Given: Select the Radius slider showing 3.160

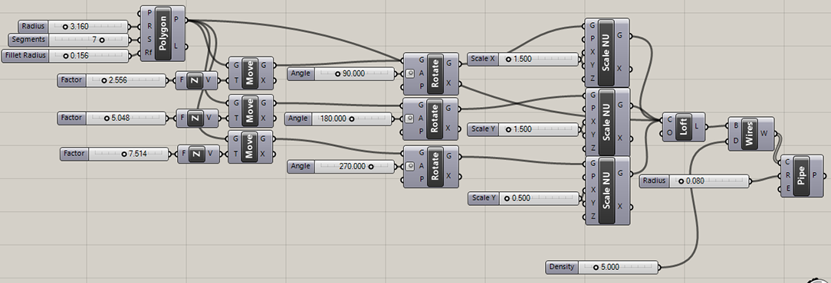Looking at the screenshot, I should pyautogui.click(x=74, y=26).
